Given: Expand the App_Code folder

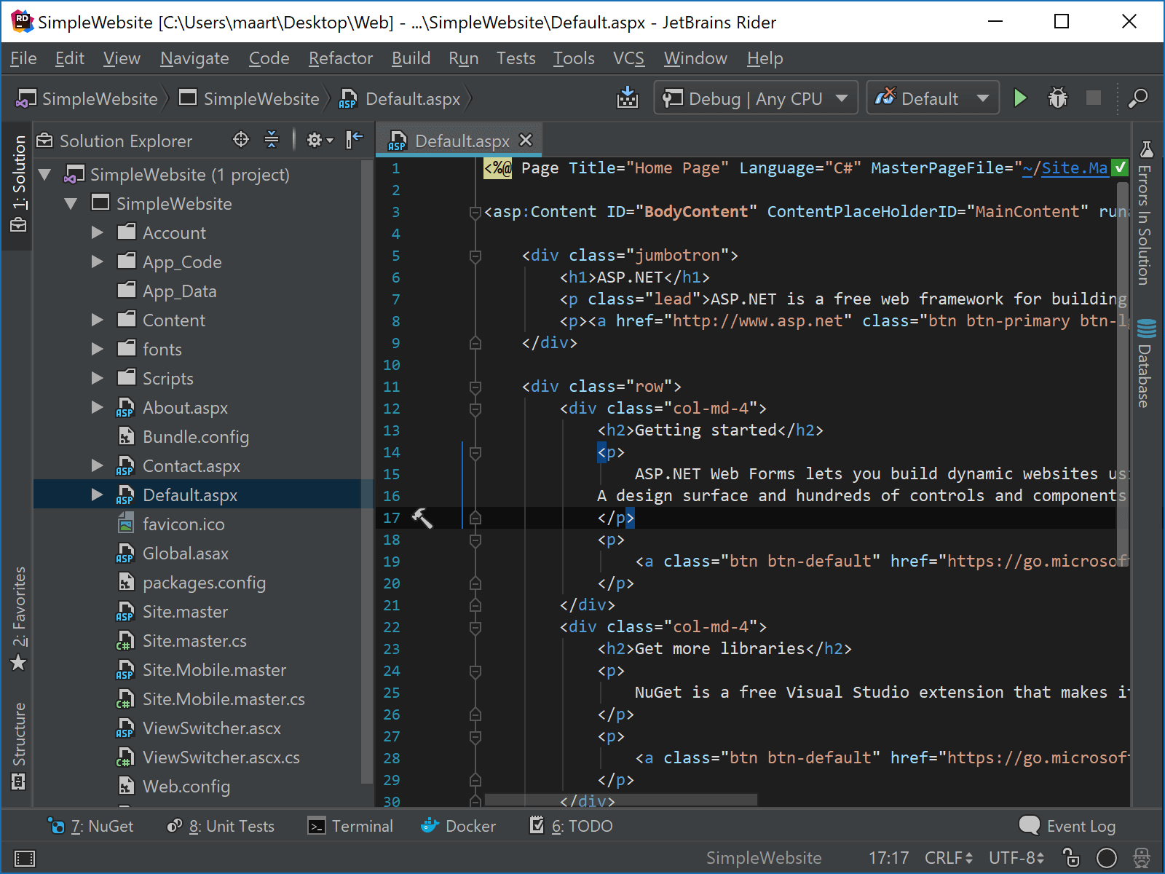Looking at the screenshot, I should click(x=98, y=261).
